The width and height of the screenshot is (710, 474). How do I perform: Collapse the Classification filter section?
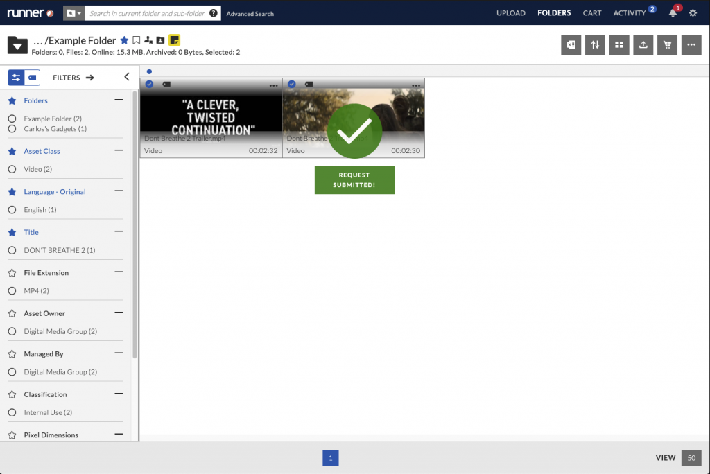click(x=119, y=394)
